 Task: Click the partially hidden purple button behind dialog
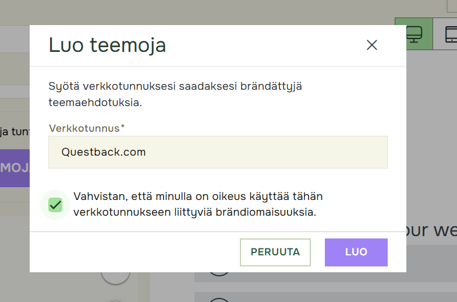15,168
